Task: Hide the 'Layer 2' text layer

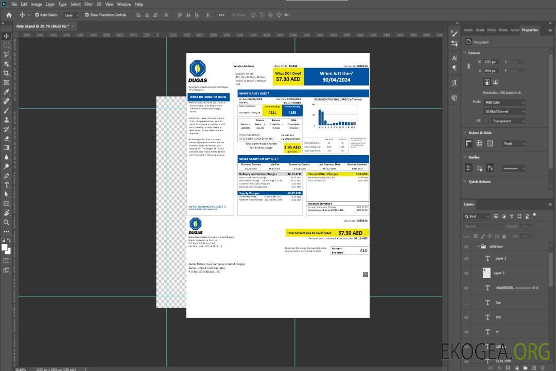Action: 466,259
